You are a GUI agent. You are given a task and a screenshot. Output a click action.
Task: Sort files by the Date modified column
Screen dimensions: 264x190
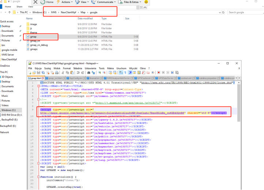(85, 19)
